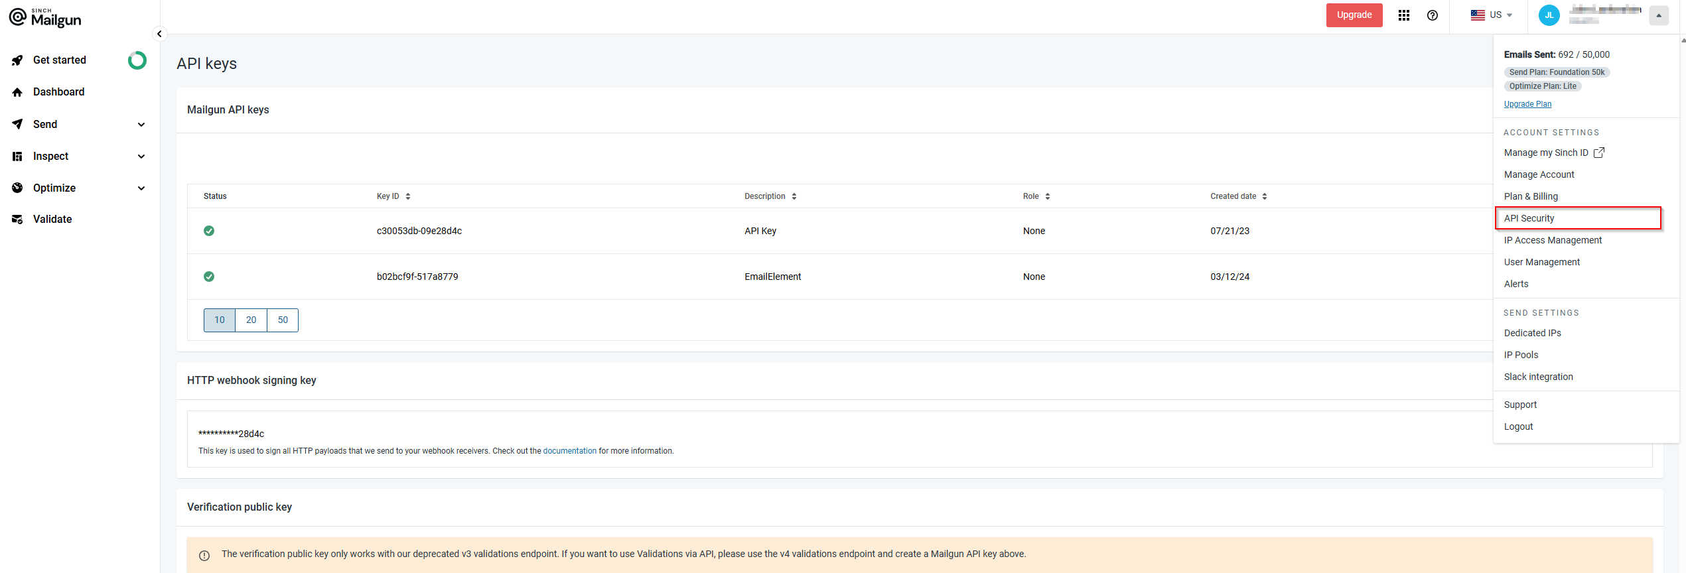Open the help question mark icon
The image size is (1686, 573).
tap(1432, 15)
